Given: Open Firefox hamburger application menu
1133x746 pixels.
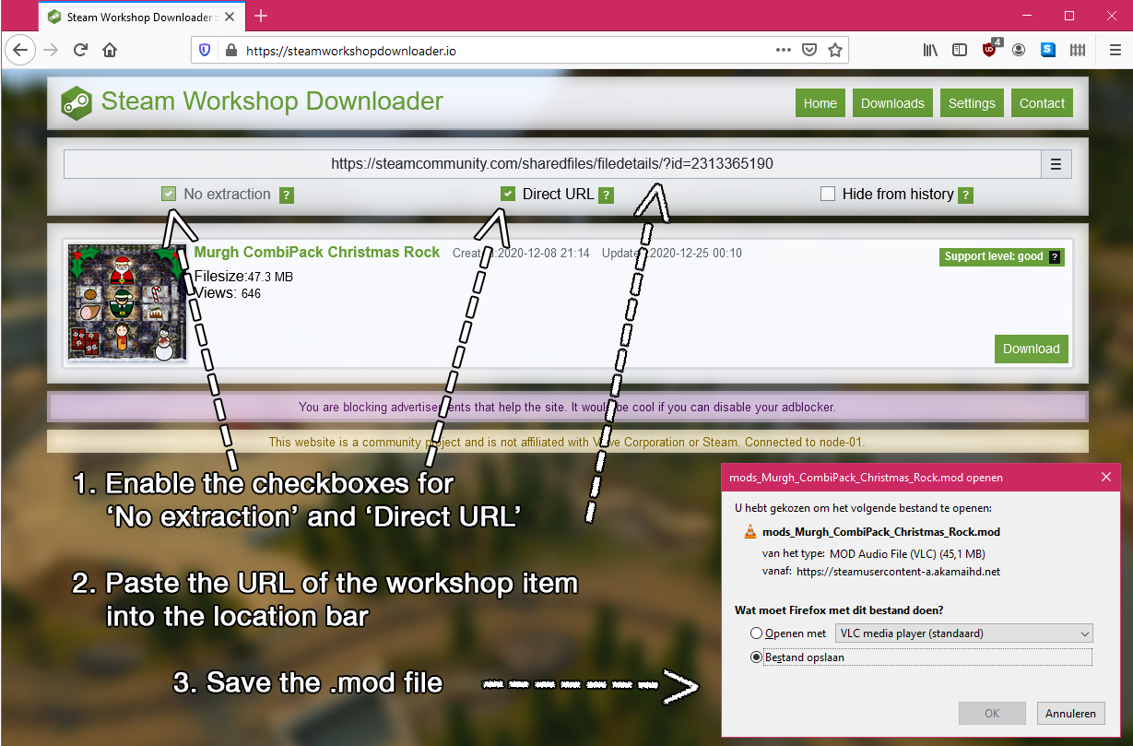Looking at the screenshot, I should (1115, 51).
